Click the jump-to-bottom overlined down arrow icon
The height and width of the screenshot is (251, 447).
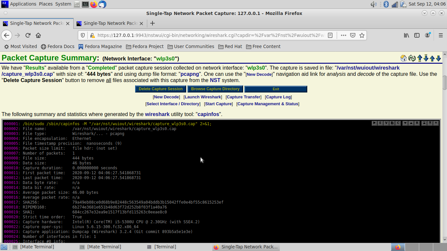(x=426, y=58)
